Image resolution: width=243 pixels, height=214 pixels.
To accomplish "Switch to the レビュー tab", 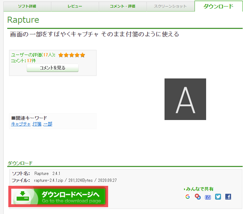I will click(75, 7).
